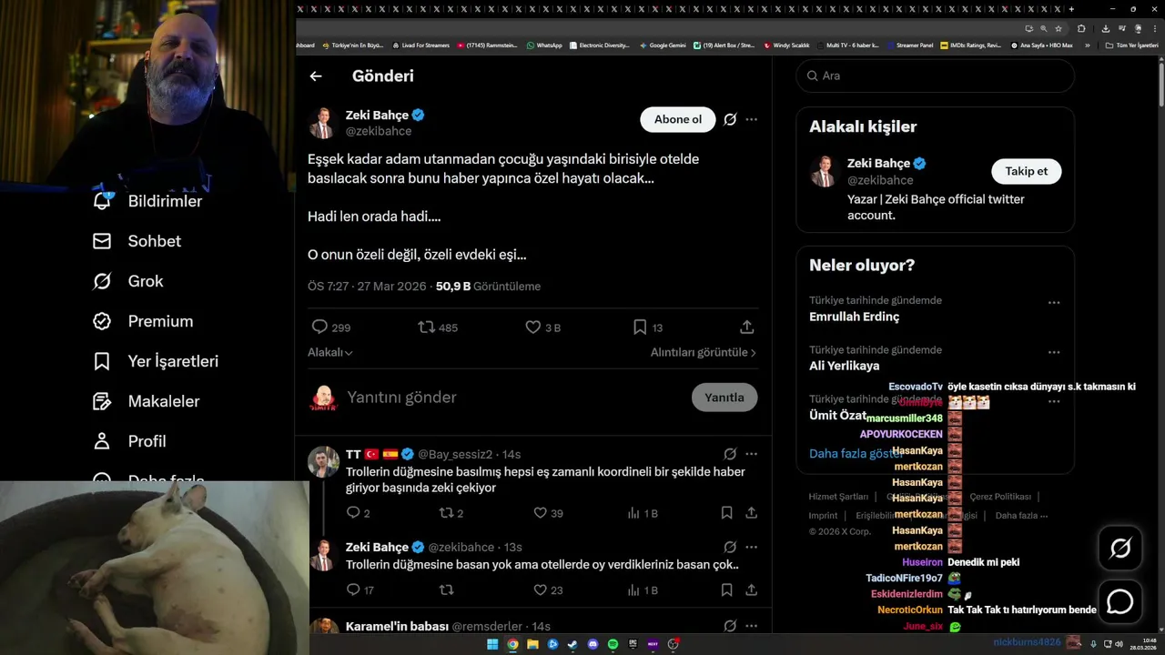Bookmark the main post showing 13
Viewport: 1165px width, 655px height.
pyautogui.click(x=640, y=327)
